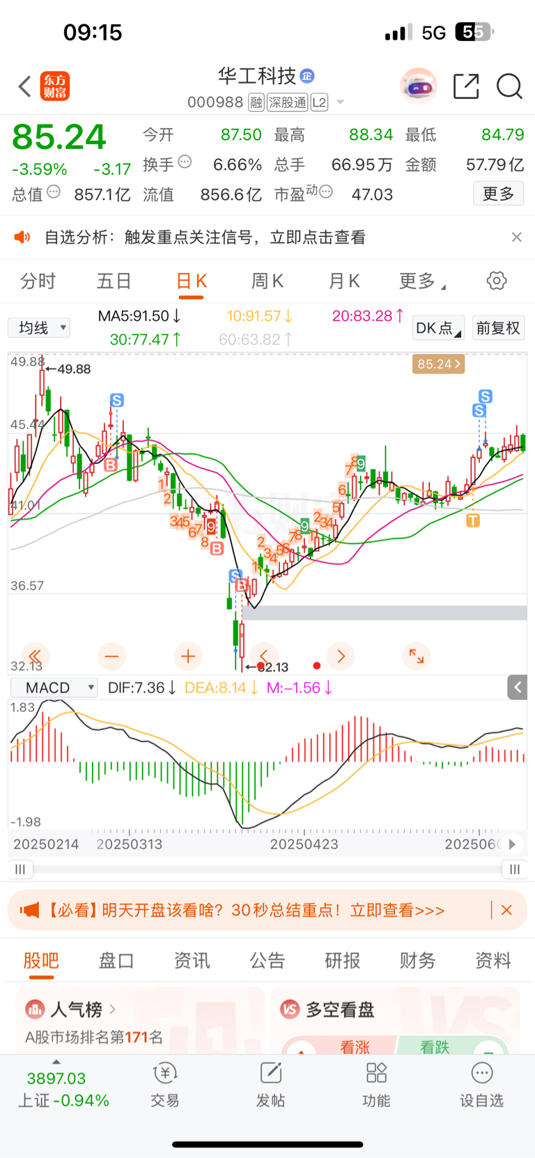Expand the 更多 K-line period menu
This screenshot has height=1158, width=535.
pyautogui.click(x=422, y=281)
